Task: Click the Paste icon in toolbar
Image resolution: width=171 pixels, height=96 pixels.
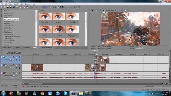Action: click(27, 7)
